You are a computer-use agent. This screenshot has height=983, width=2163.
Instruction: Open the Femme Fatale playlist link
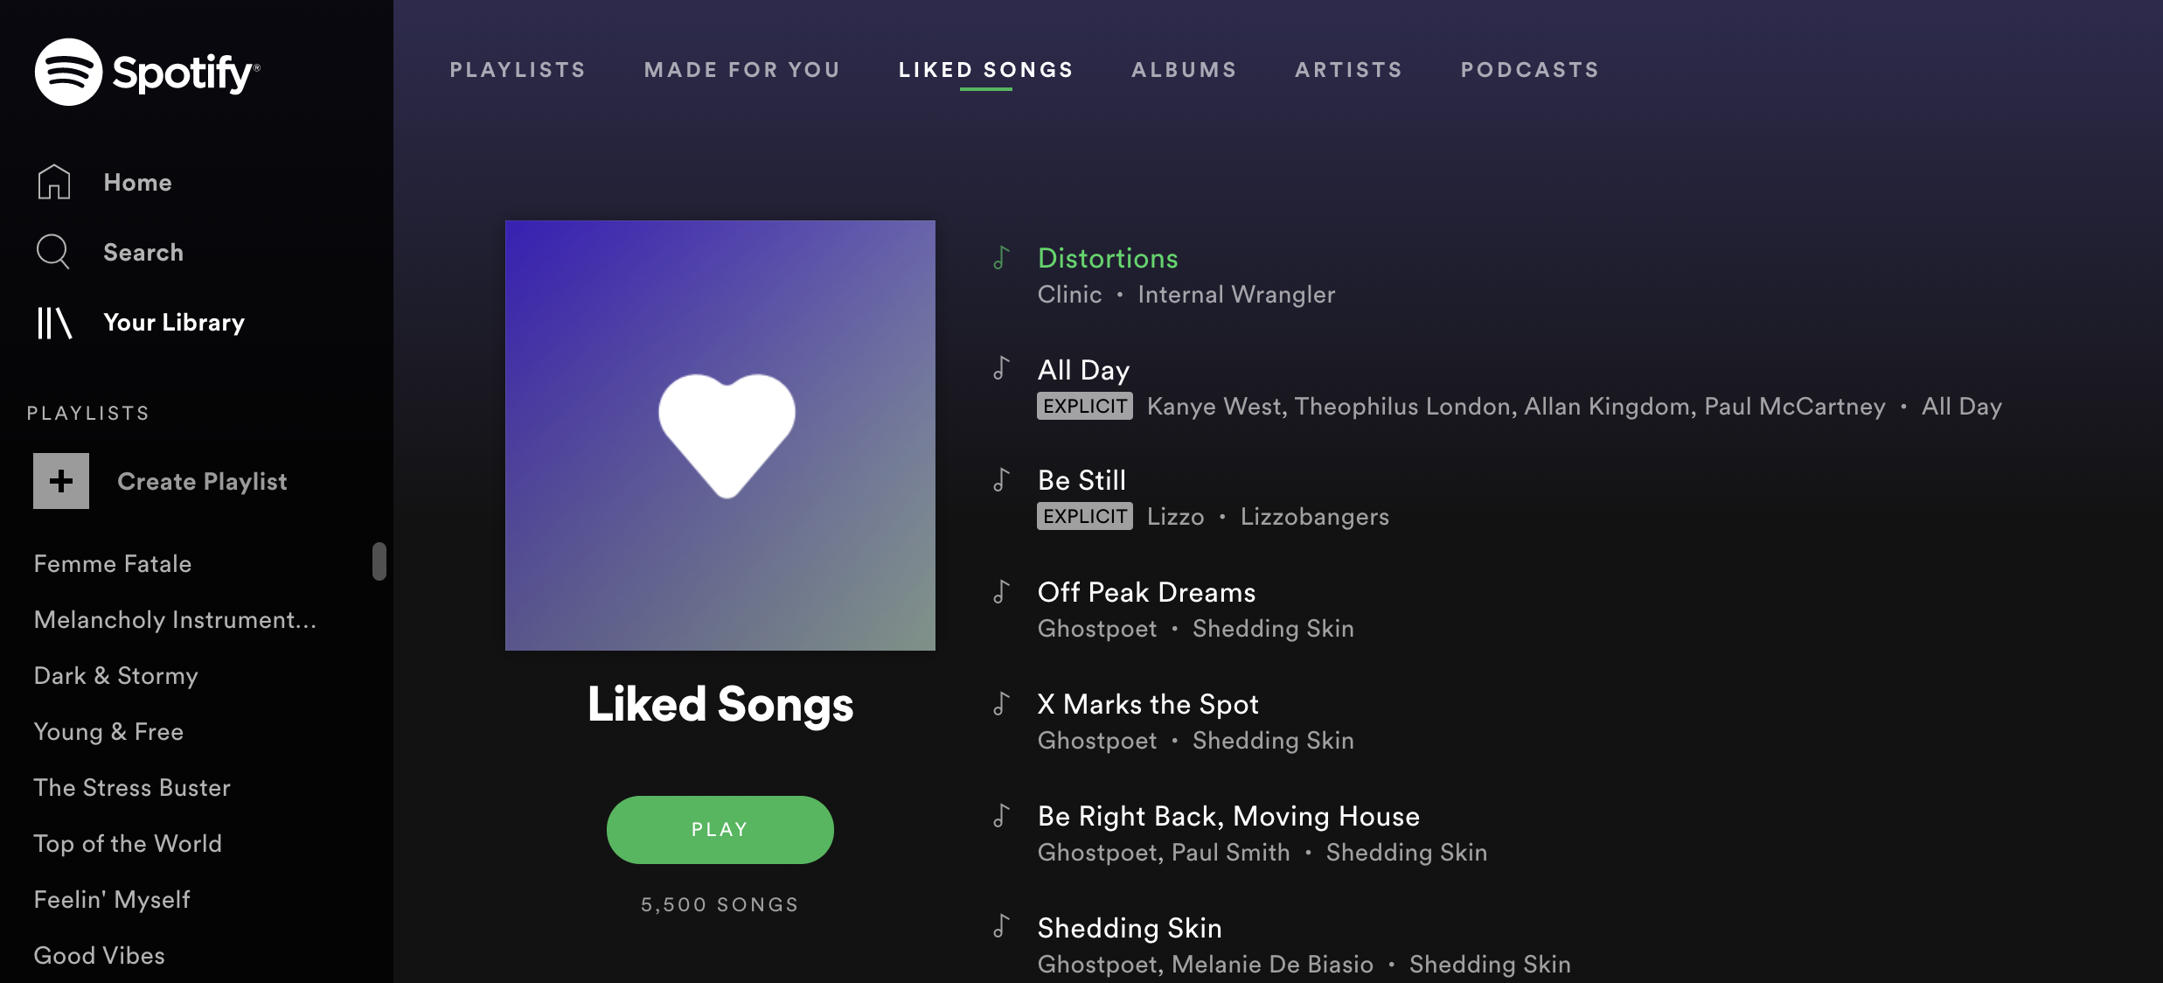click(112, 562)
